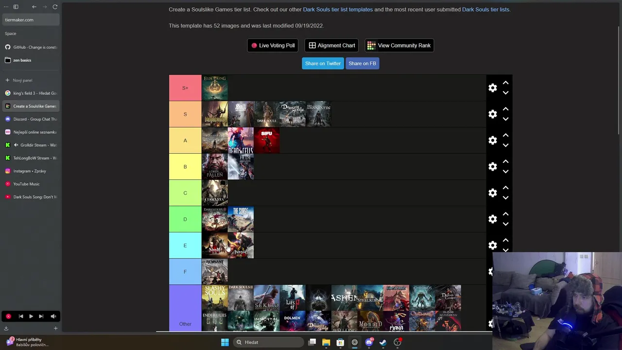Move E tier row up
622x350 pixels.
pos(505,240)
